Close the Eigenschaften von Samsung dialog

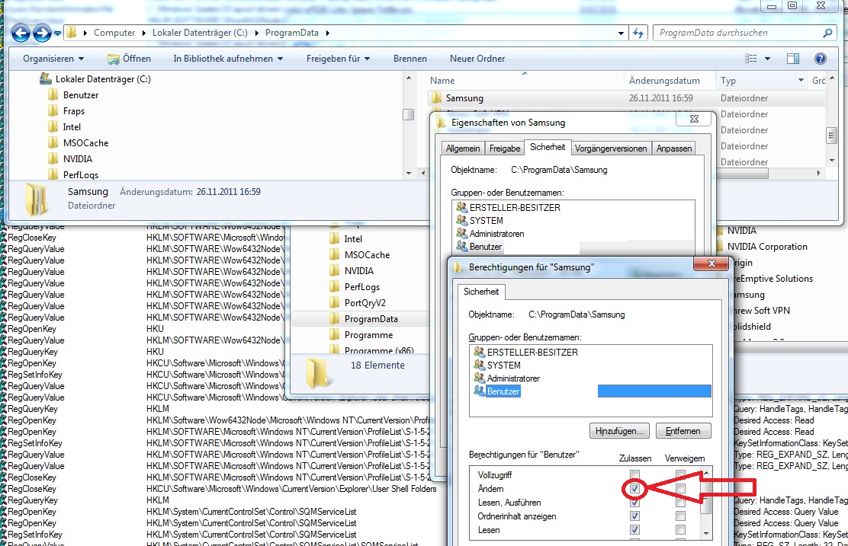coord(695,119)
